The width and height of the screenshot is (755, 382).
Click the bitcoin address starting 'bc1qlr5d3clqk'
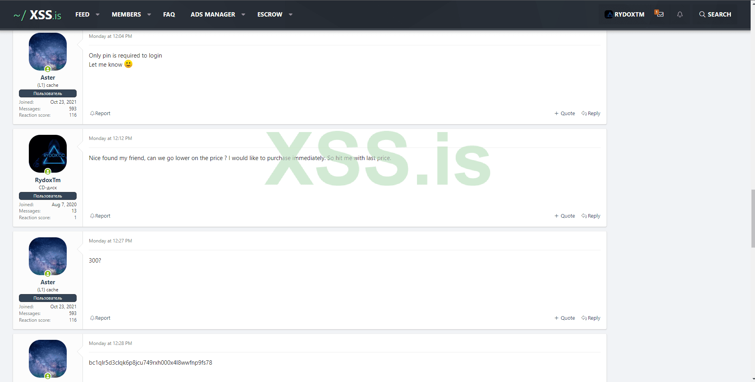point(150,363)
